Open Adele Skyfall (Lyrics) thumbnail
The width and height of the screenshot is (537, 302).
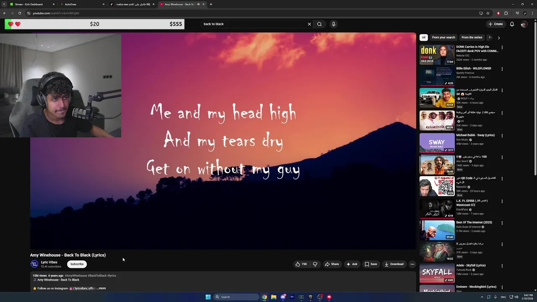click(x=437, y=273)
